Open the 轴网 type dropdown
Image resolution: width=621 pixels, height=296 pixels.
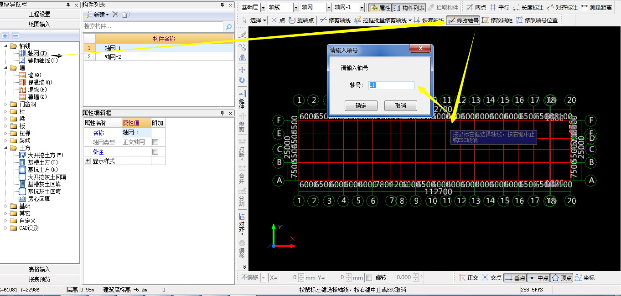(329, 8)
